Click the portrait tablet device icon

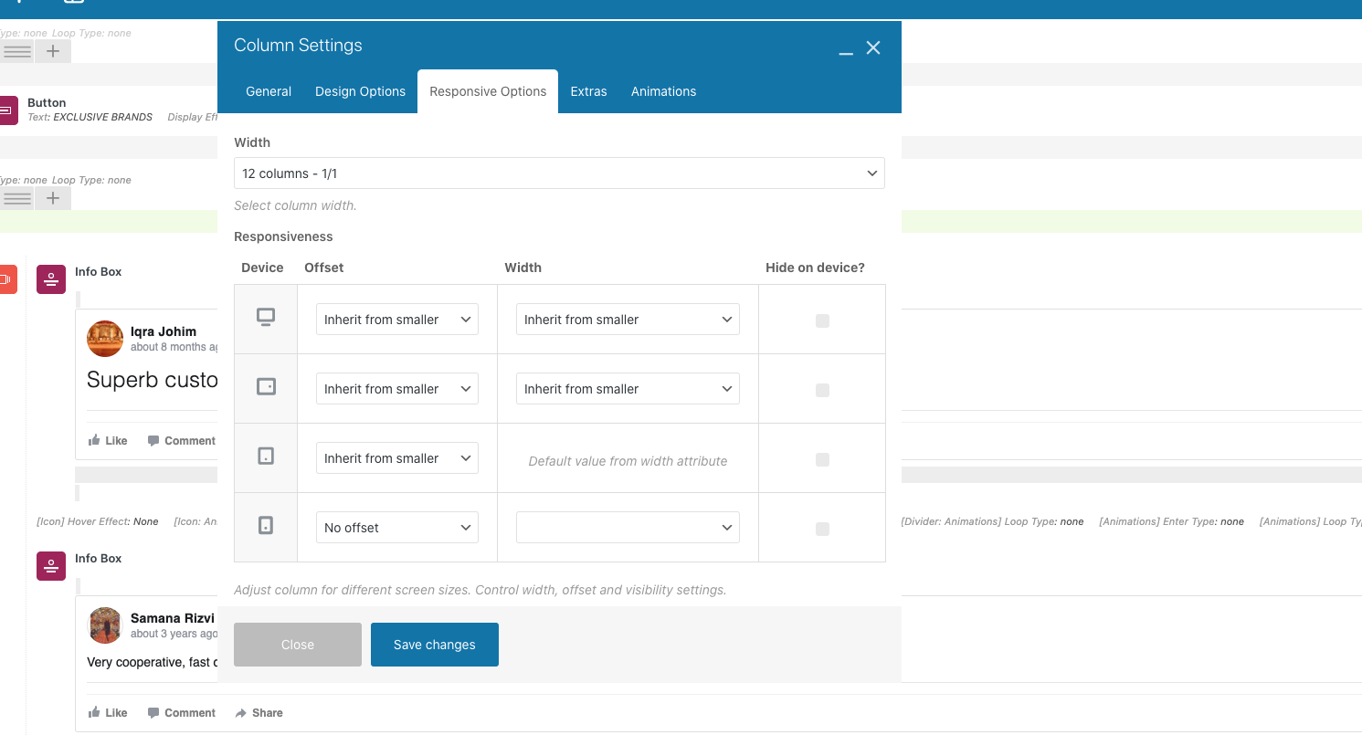tap(266, 456)
